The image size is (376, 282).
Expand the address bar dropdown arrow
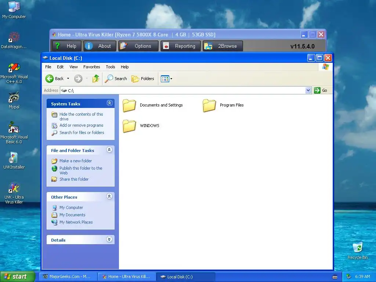coord(308,90)
